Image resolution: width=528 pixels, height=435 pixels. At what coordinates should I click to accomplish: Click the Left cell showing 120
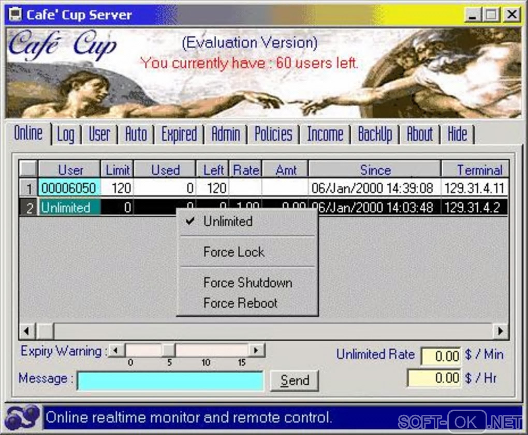pos(213,187)
